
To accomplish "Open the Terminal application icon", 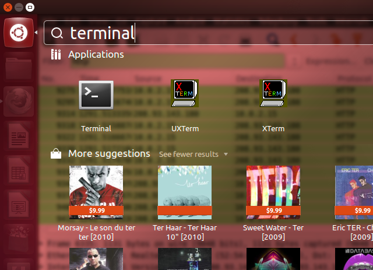I will [x=96, y=94].
